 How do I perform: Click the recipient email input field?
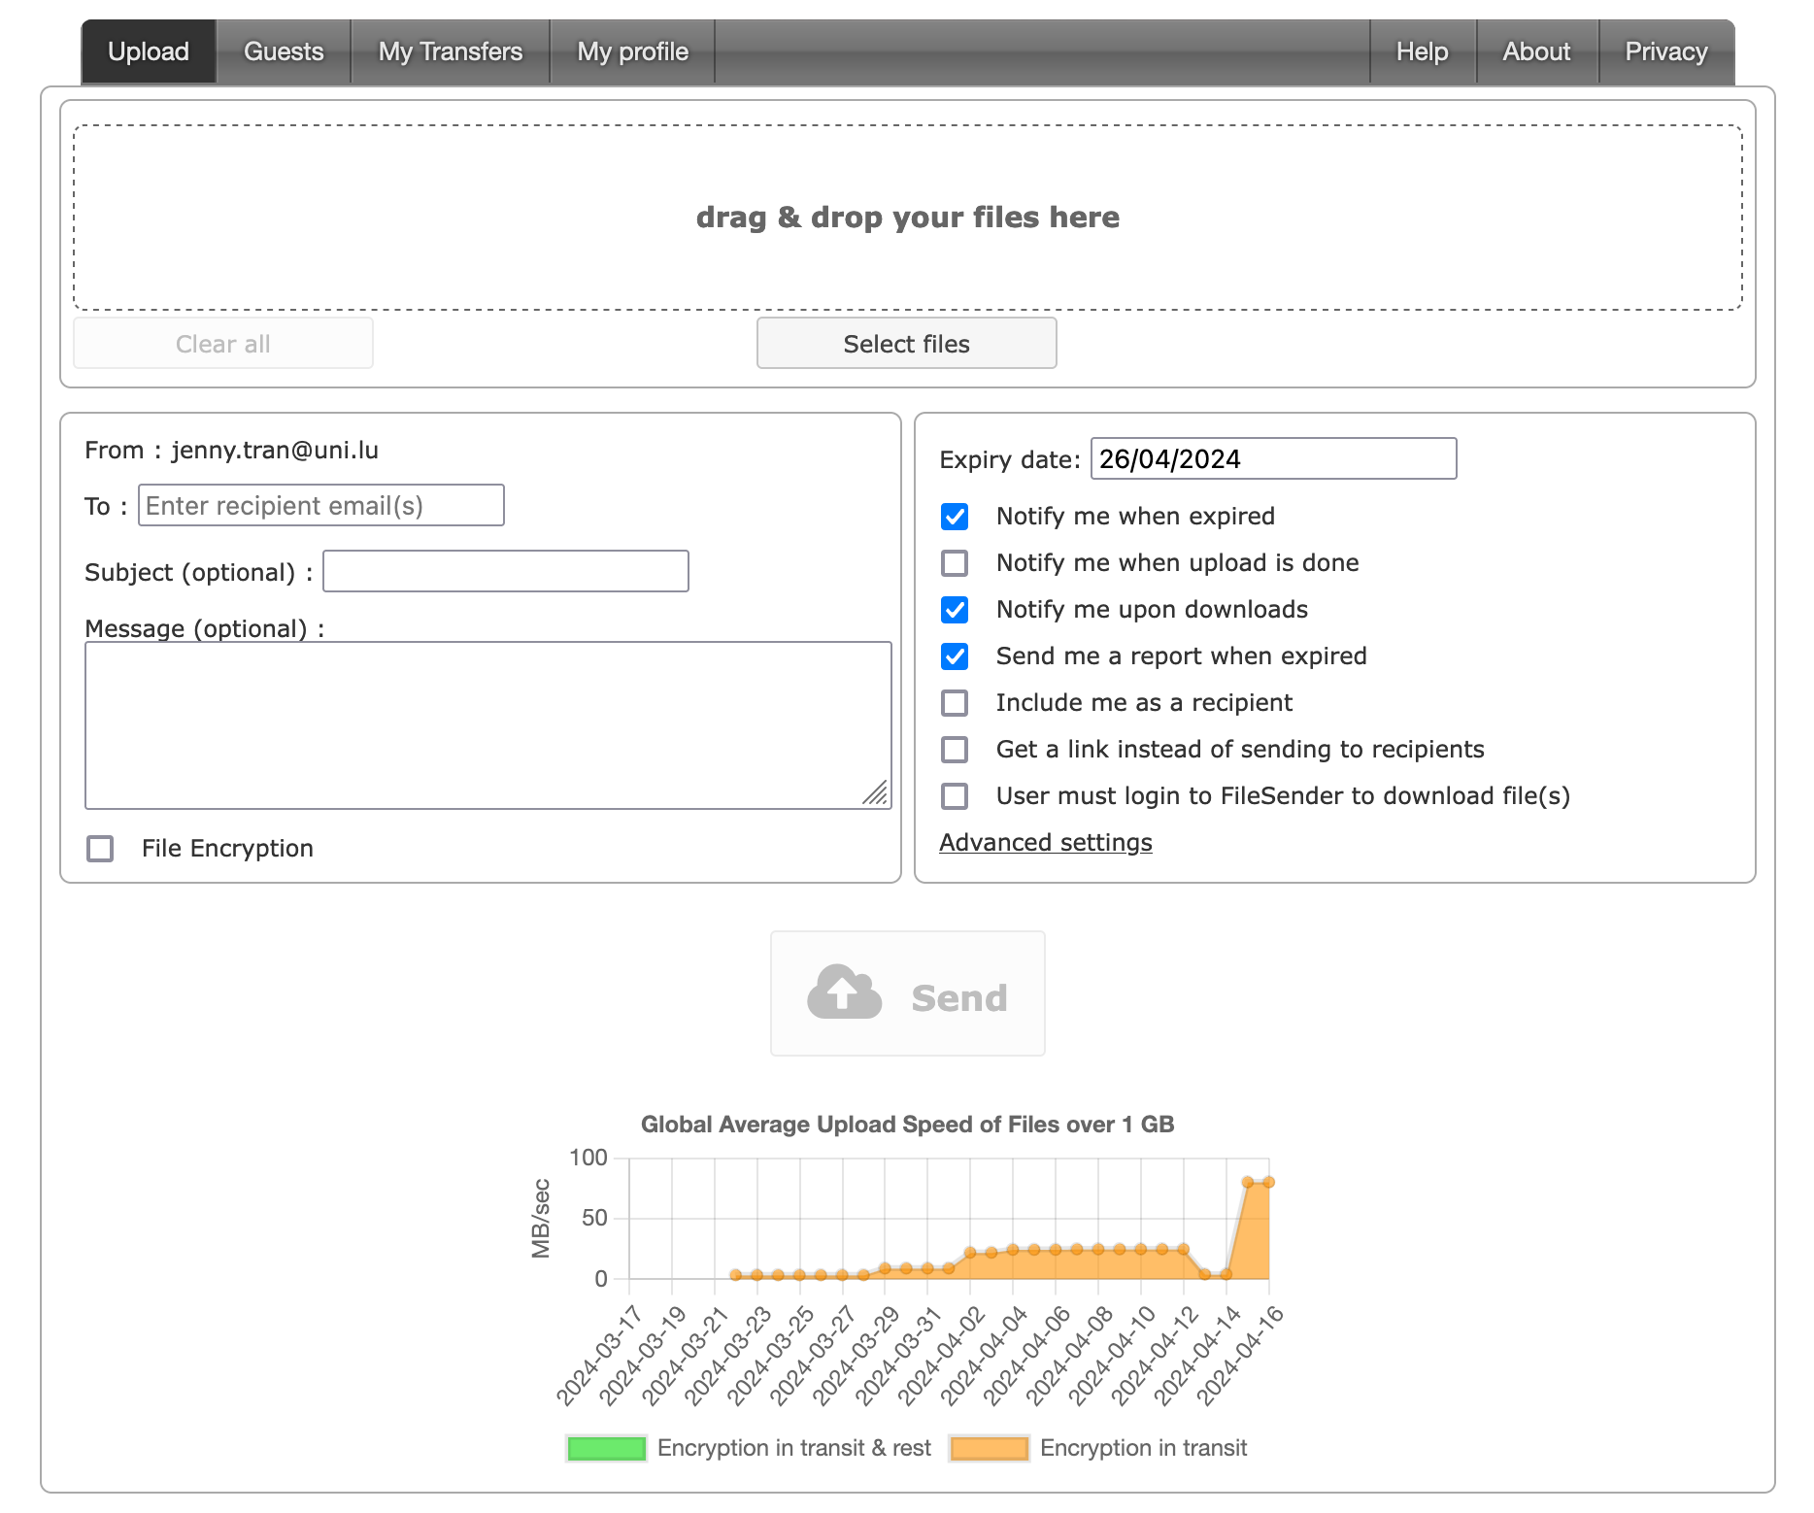pyautogui.click(x=320, y=506)
